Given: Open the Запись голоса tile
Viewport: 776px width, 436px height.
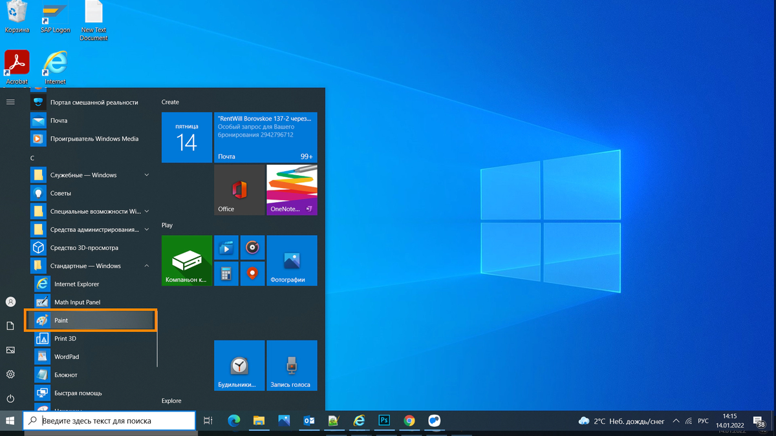Looking at the screenshot, I should 292,366.
